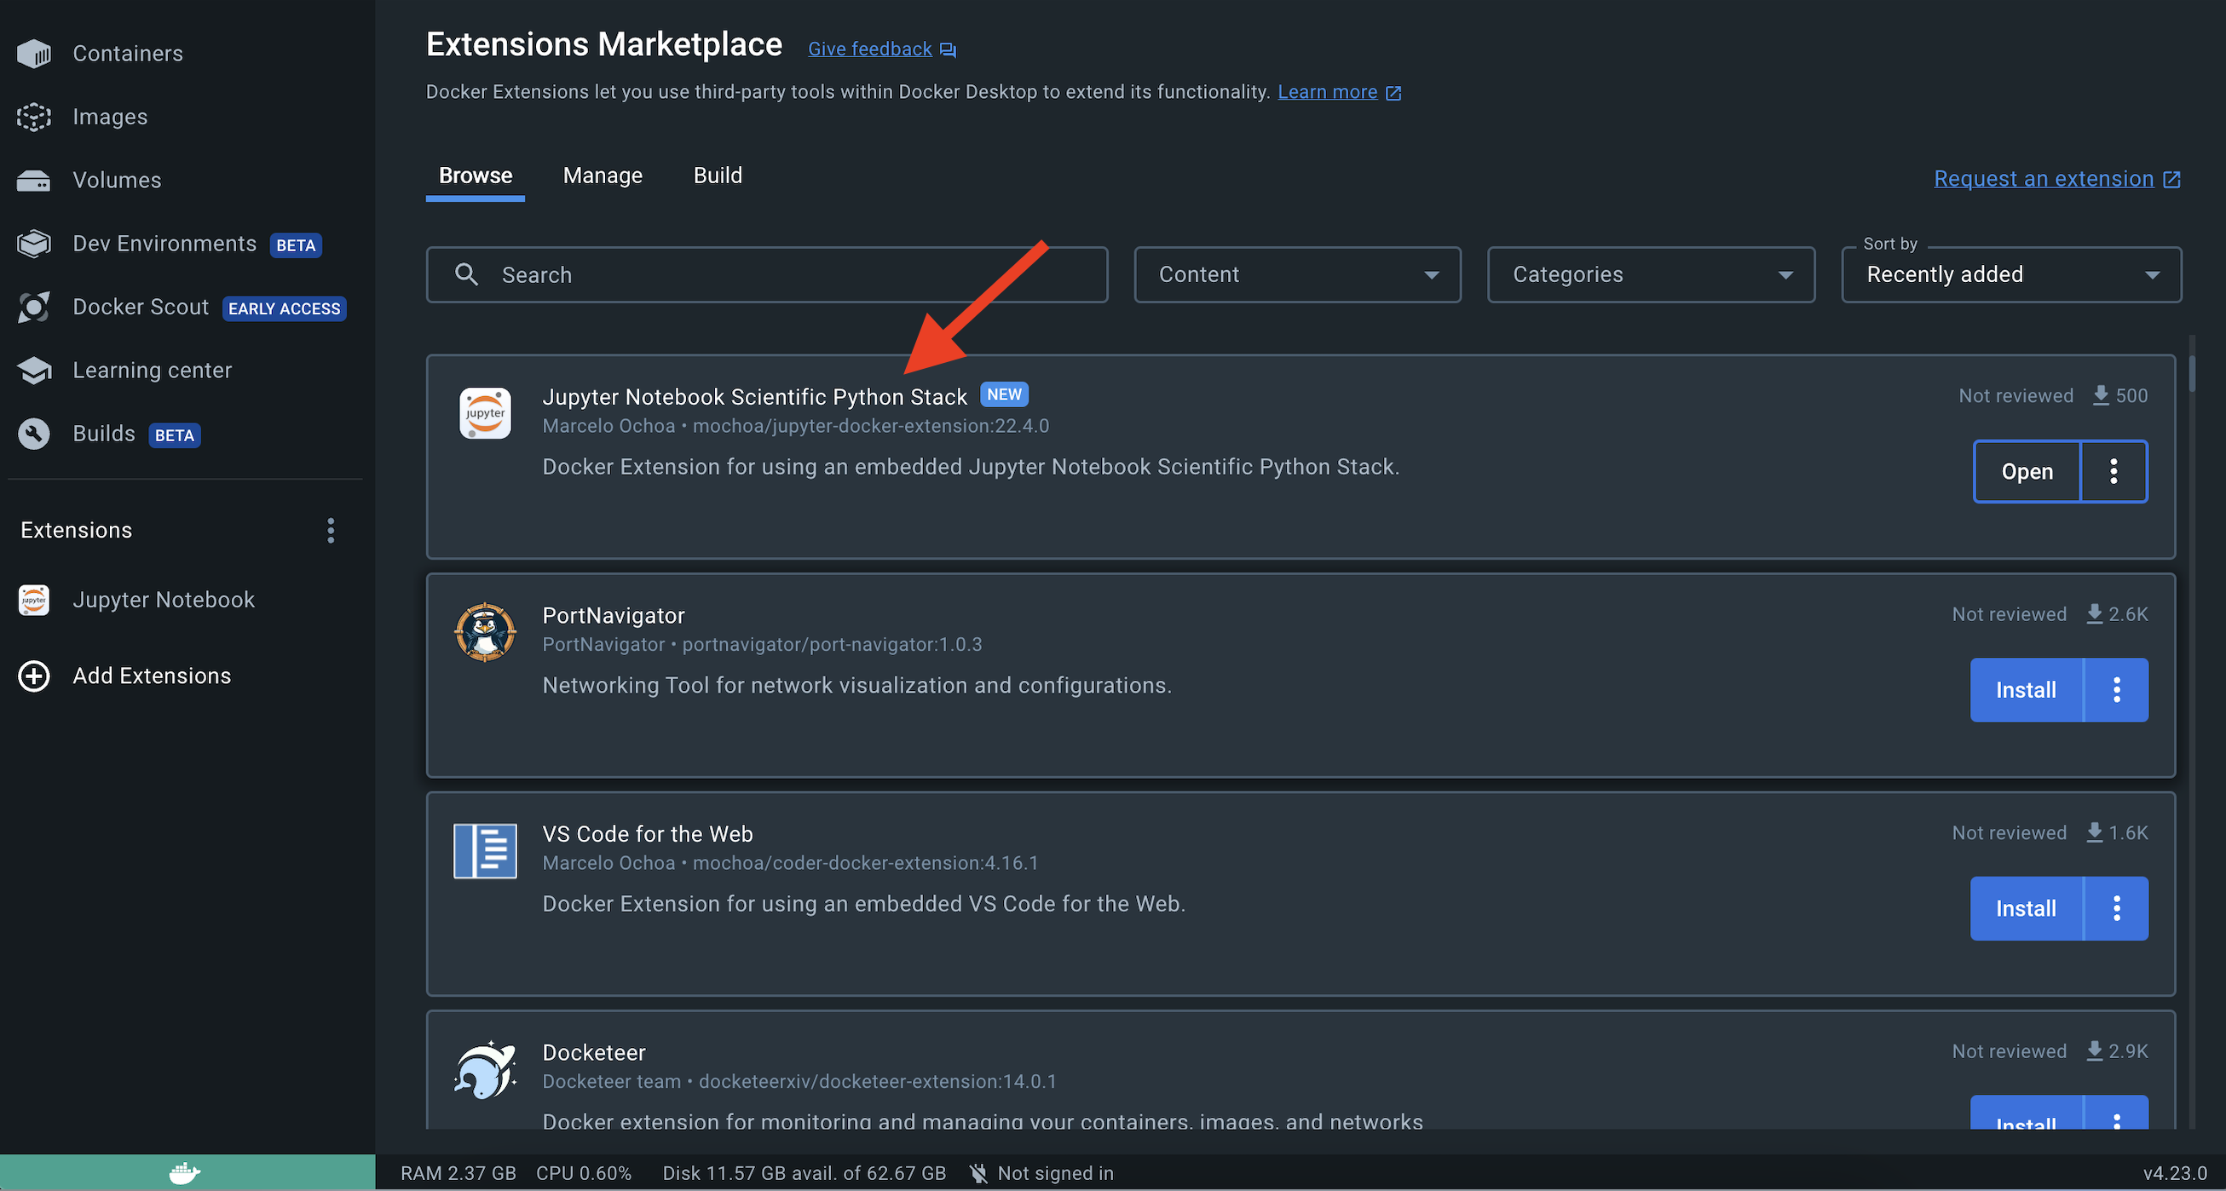The width and height of the screenshot is (2226, 1191).
Task: Click the Images sidebar icon
Action: click(34, 117)
